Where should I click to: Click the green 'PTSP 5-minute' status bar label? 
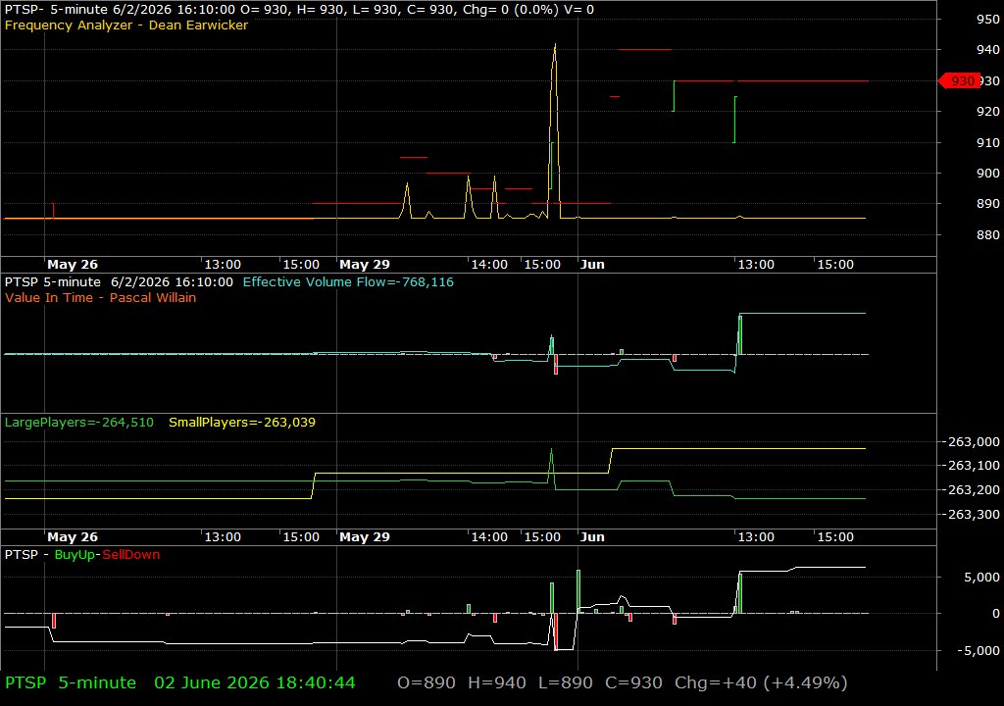71,682
